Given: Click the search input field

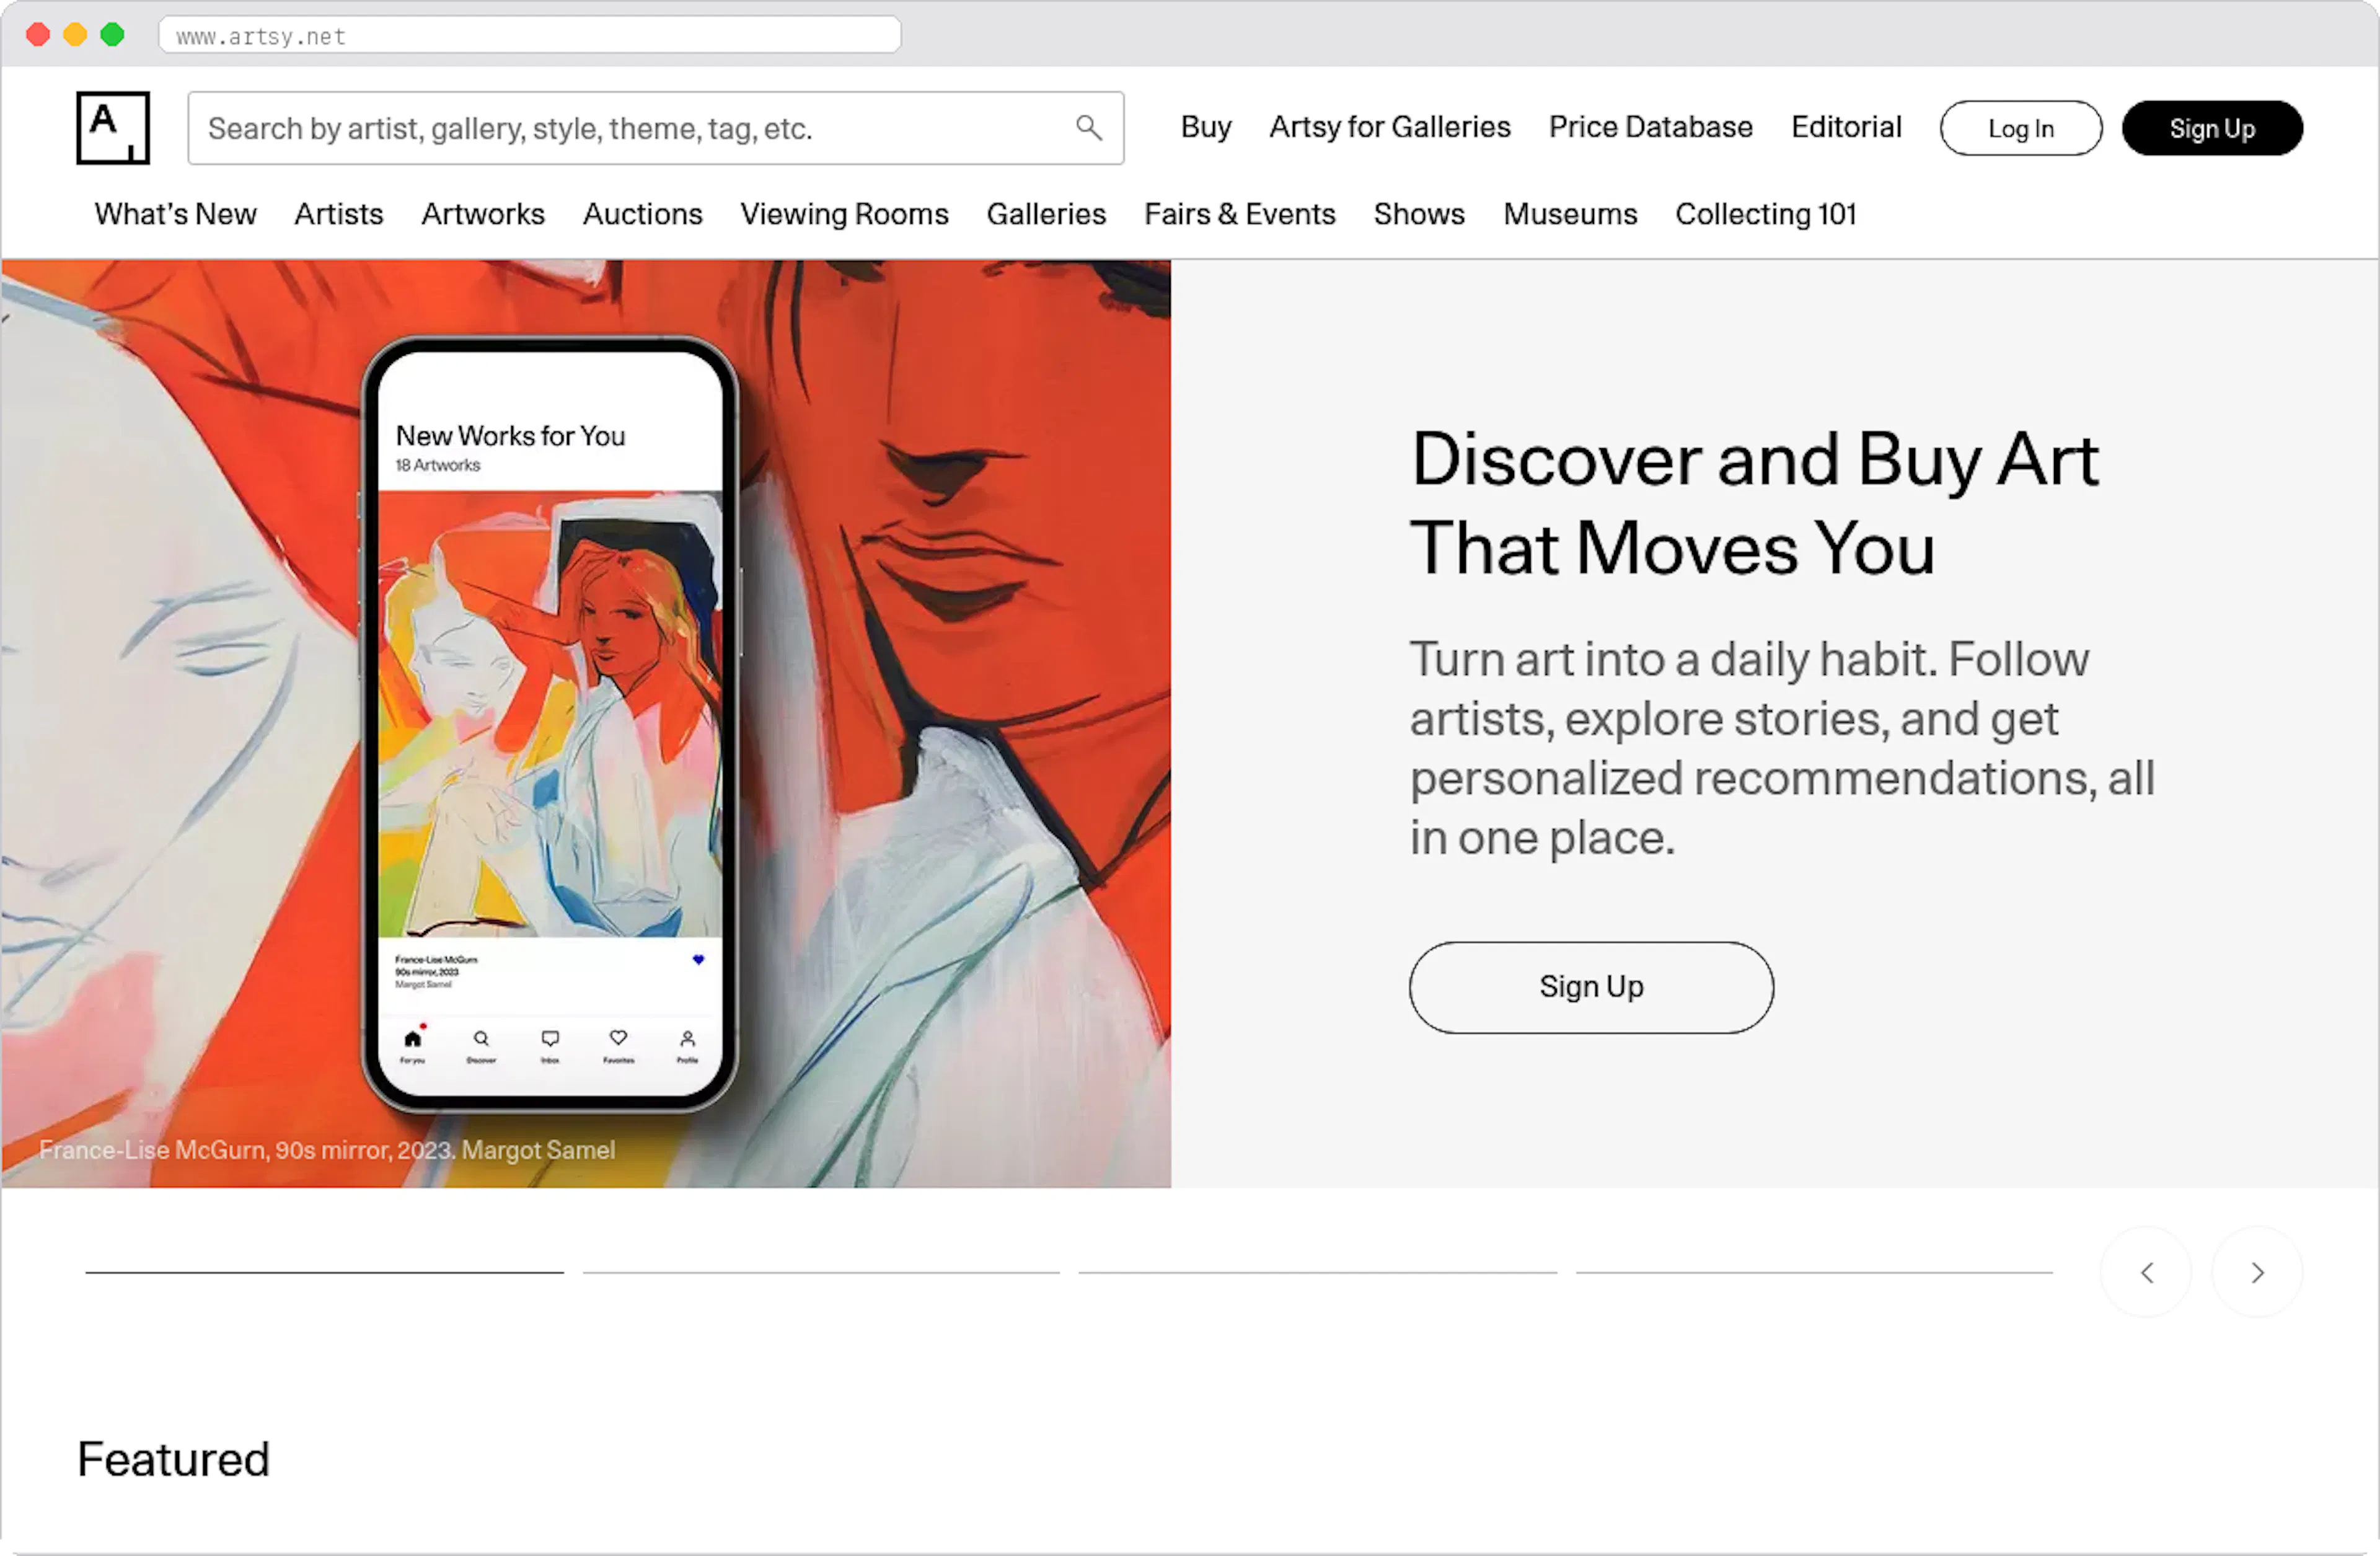Looking at the screenshot, I should coord(600,128).
